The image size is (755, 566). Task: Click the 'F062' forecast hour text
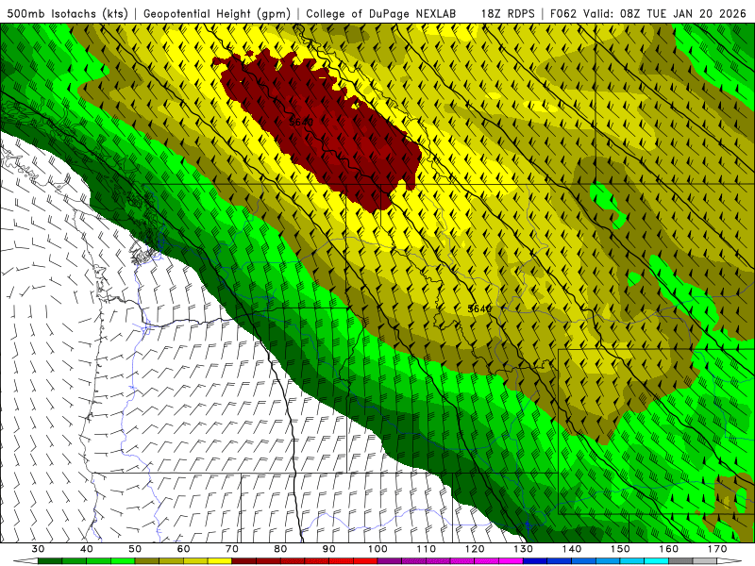562,13
